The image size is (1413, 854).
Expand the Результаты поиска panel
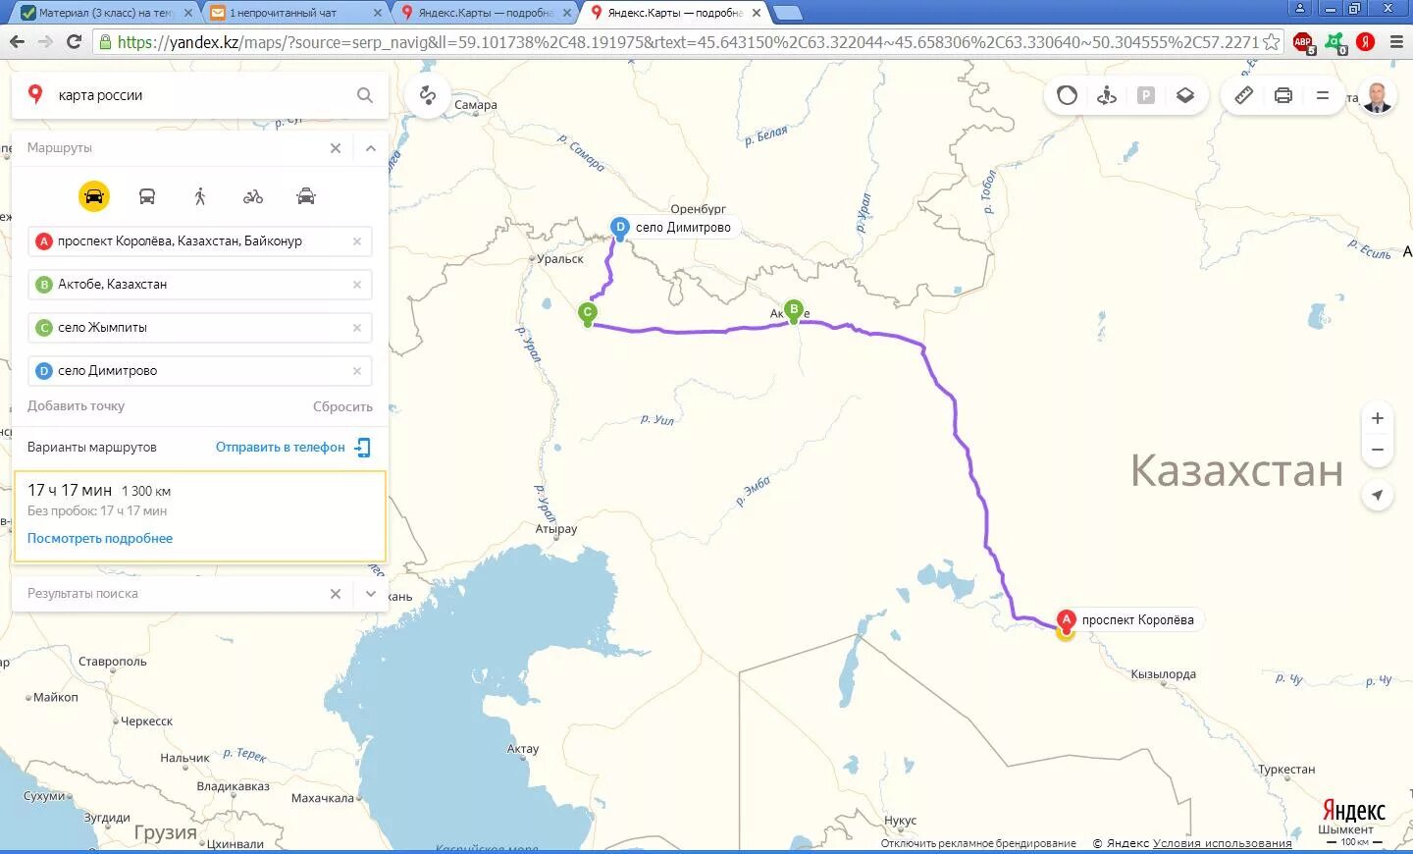371,594
